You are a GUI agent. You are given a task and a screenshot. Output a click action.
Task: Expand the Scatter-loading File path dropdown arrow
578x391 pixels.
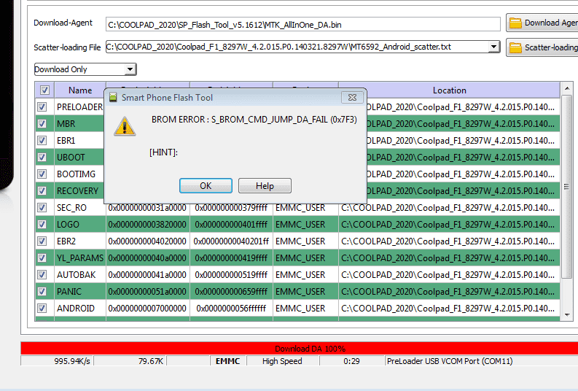click(493, 47)
